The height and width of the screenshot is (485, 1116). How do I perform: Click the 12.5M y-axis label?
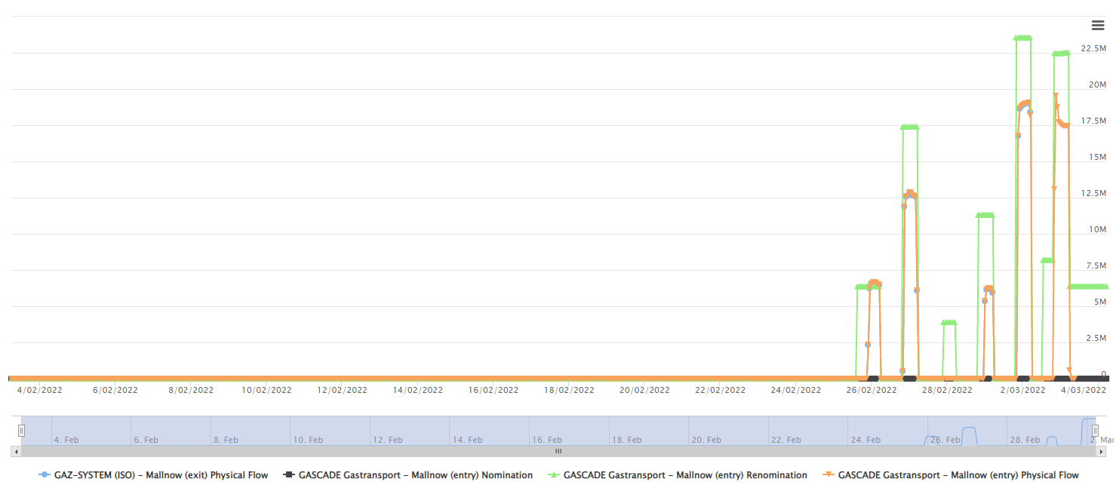[1093, 193]
